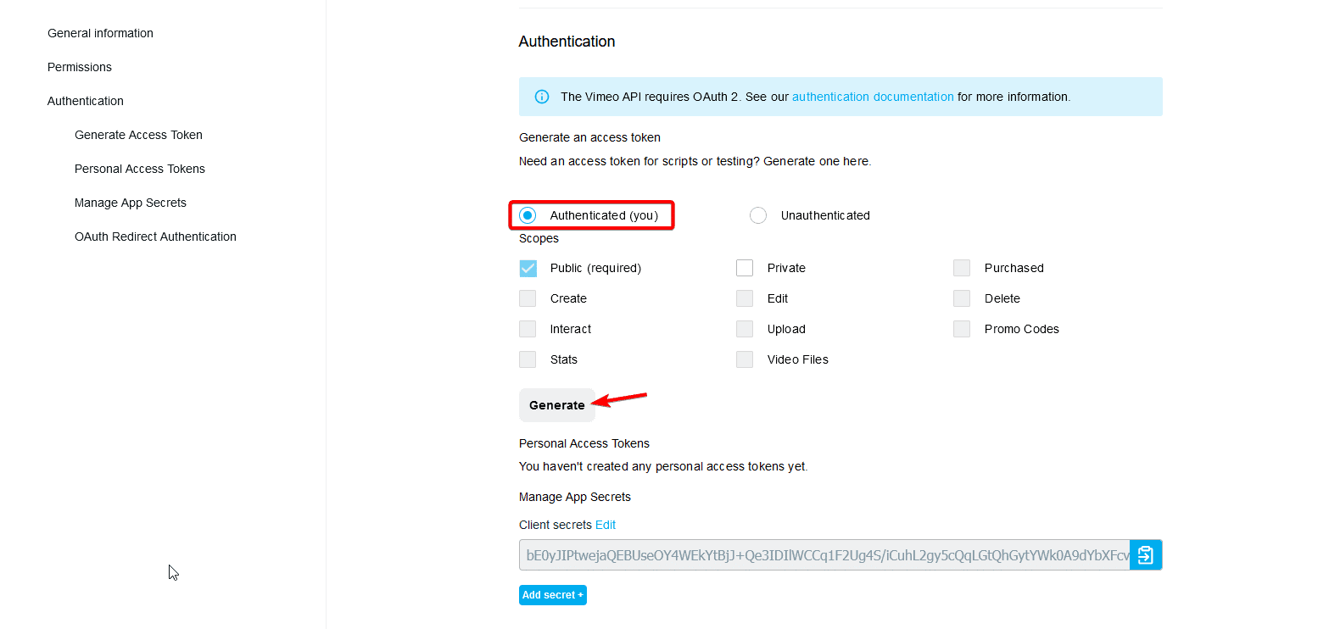This screenshot has height=629, width=1329.
Task: Click Edit next to Client secrets
Action: pos(605,525)
